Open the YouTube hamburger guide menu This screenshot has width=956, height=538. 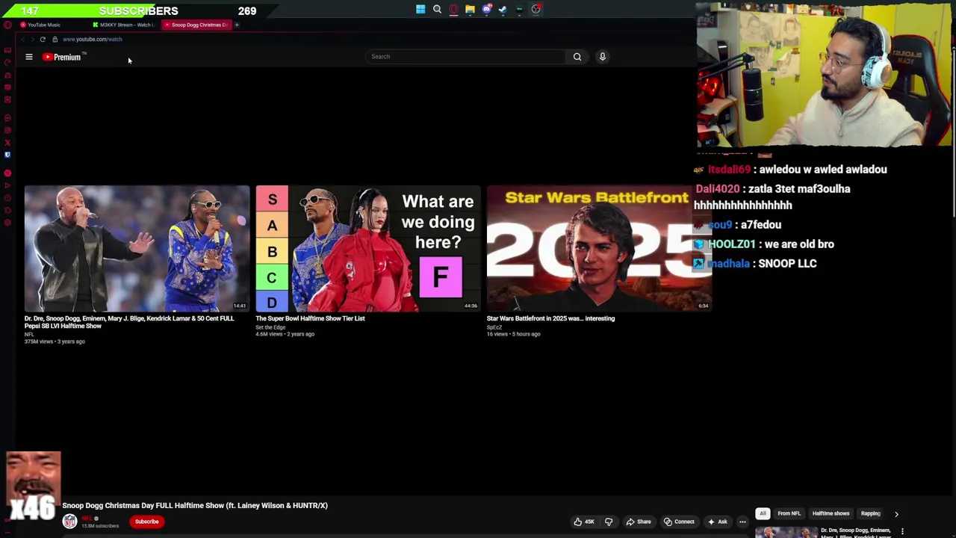[x=29, y=57]
